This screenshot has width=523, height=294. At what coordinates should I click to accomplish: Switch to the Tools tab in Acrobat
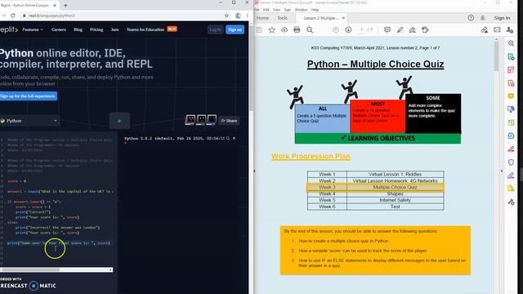282,18
